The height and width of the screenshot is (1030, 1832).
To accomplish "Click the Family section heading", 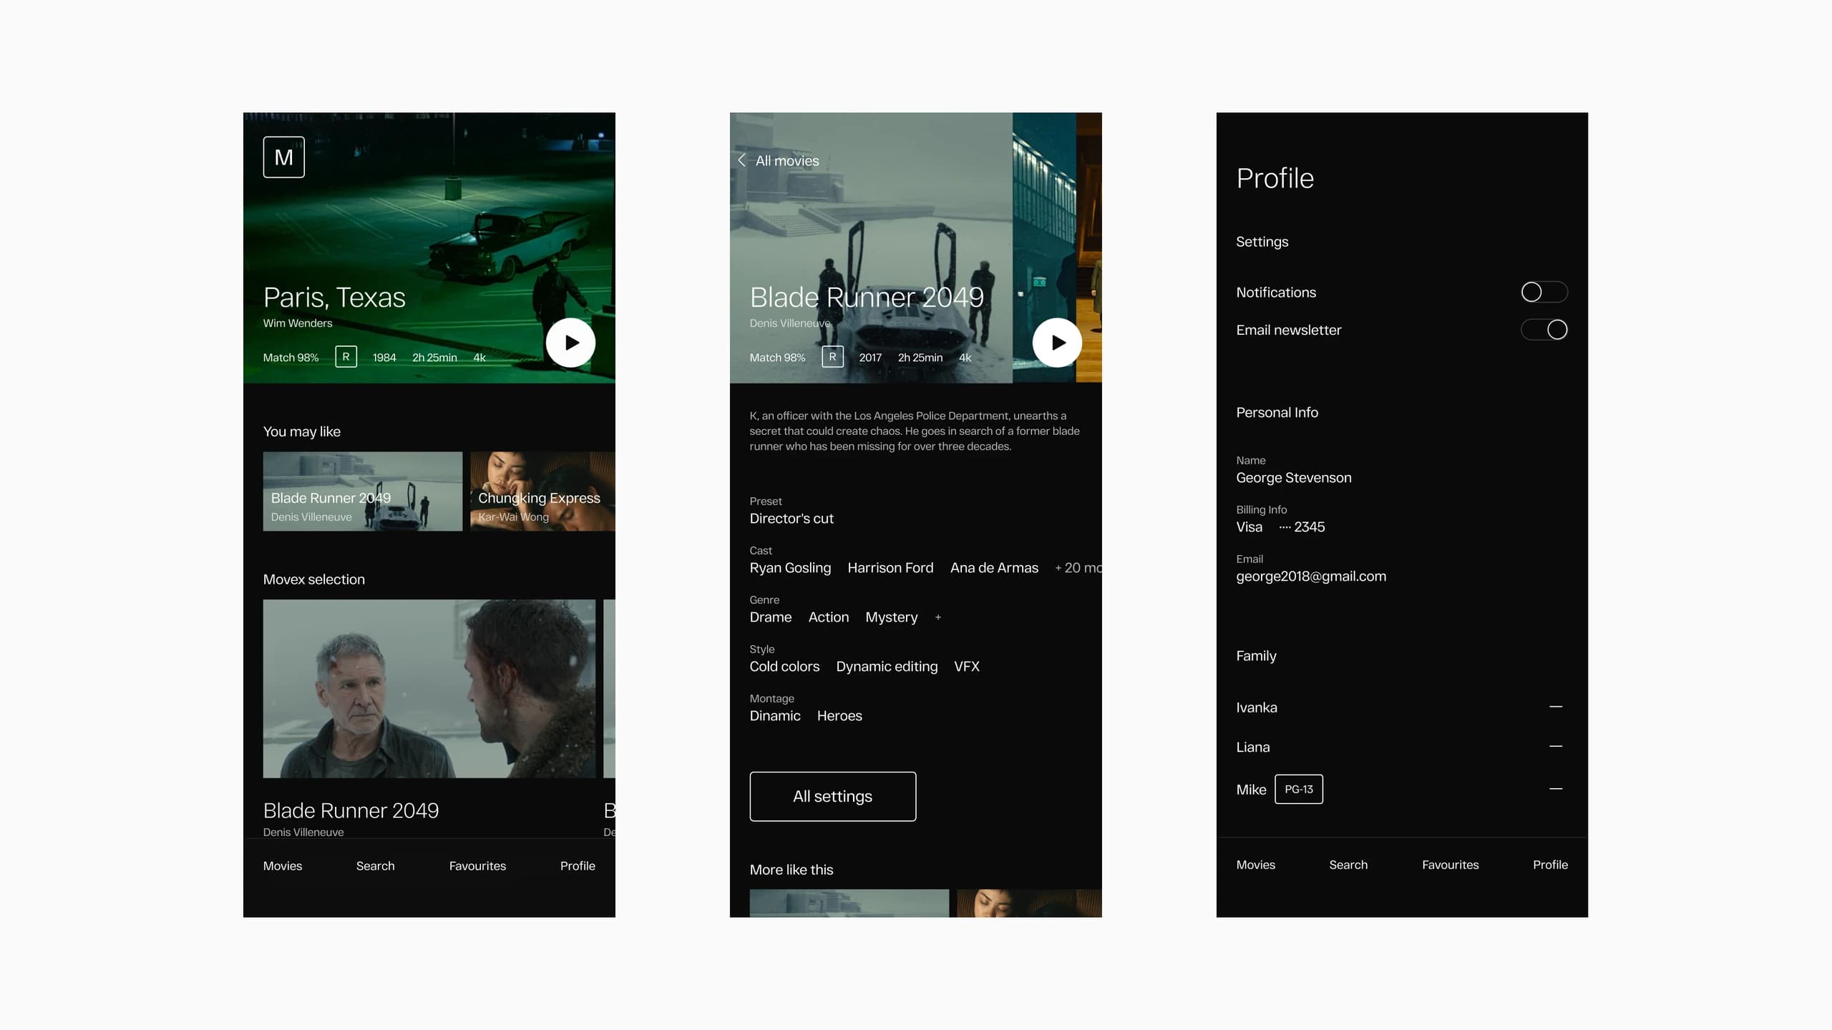I will (x=1256, y=656).
